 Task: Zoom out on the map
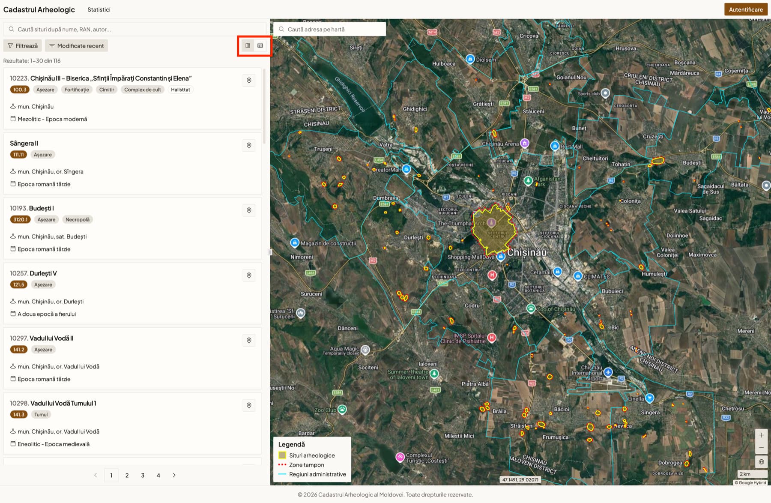[761, 448]
